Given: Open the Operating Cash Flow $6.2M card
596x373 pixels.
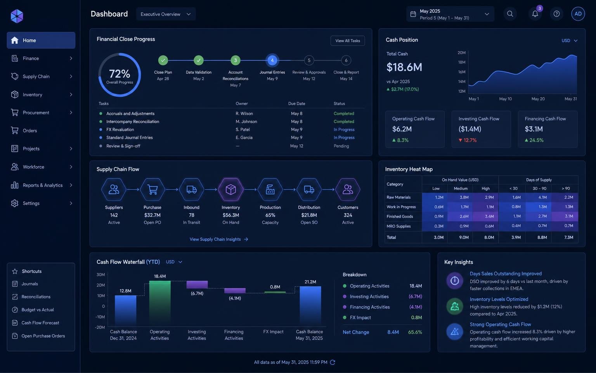Looking at the screenshot, I should point(415,129).
